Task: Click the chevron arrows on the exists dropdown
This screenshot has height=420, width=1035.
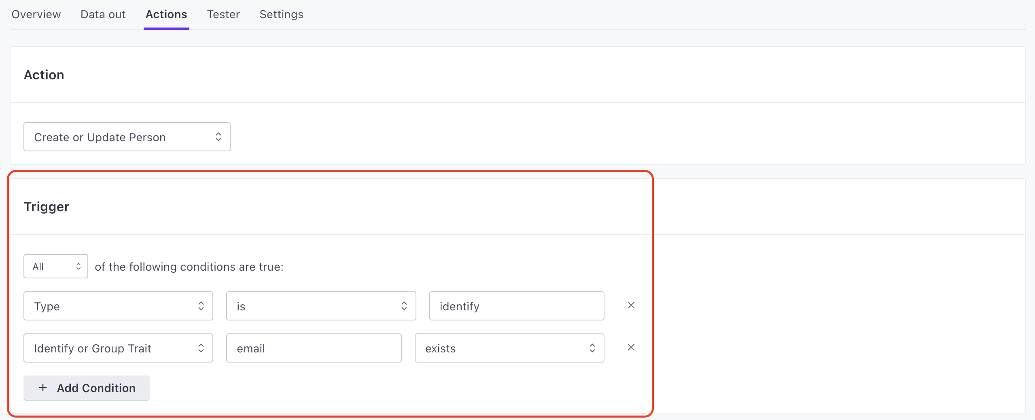Action: pos(592,348)
